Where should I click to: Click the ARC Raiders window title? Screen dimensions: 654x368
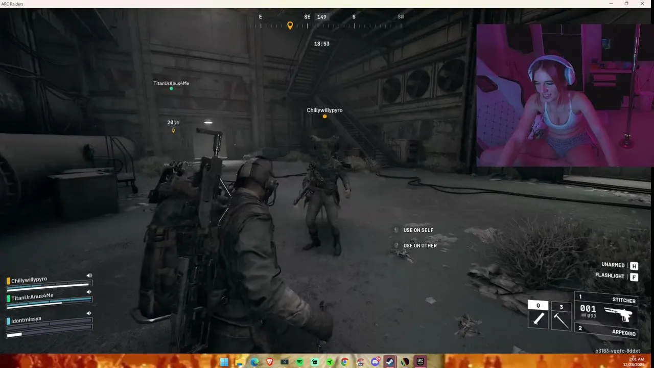[12, 4]
